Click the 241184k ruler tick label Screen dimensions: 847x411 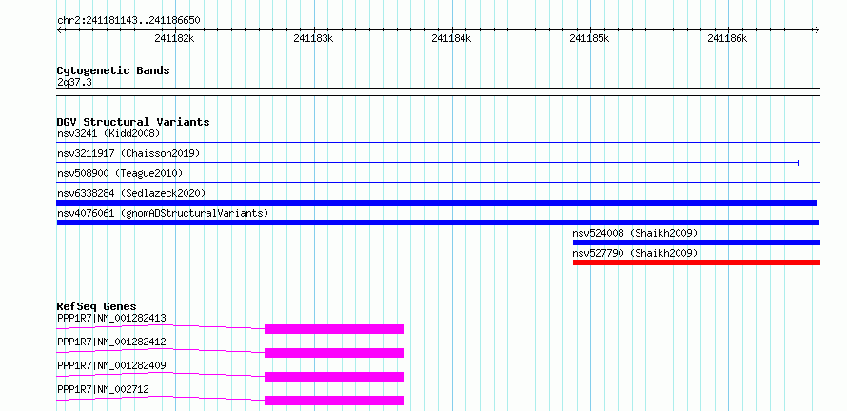coord(452,38)
